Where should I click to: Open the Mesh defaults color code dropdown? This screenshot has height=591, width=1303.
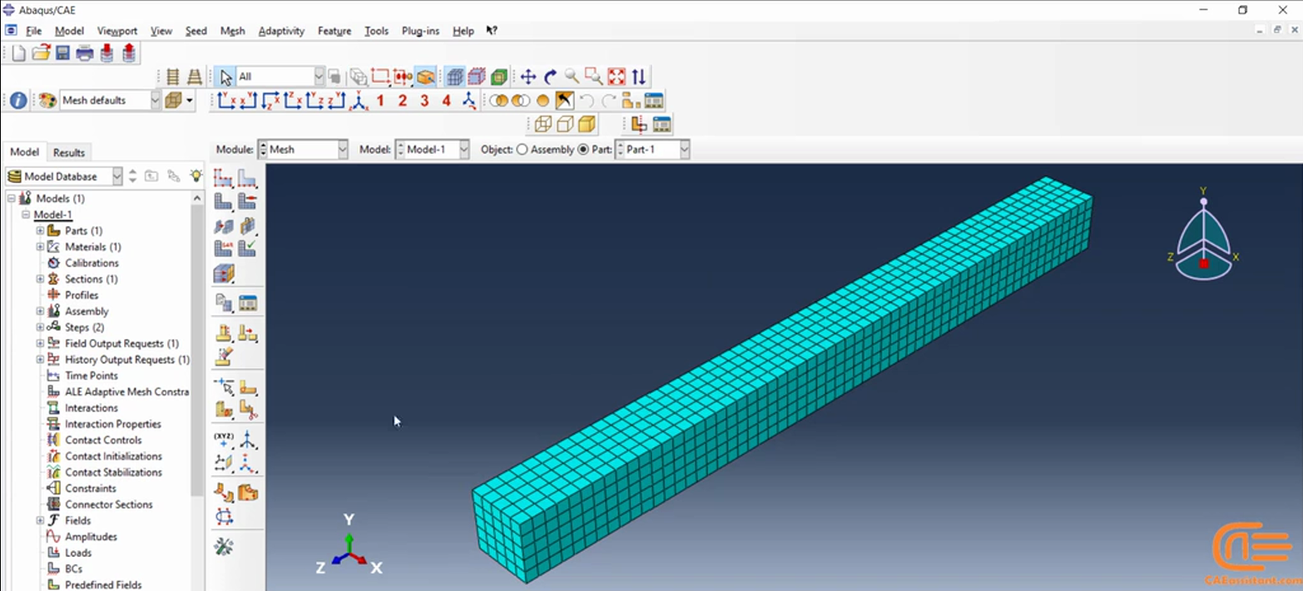110,101
